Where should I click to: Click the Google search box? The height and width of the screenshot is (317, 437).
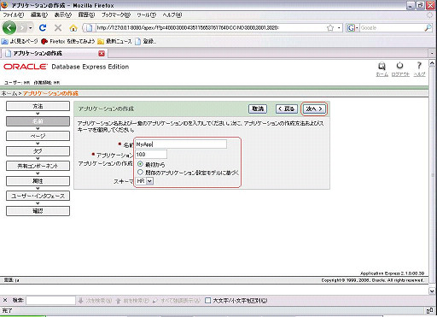(x=392, y=27)
